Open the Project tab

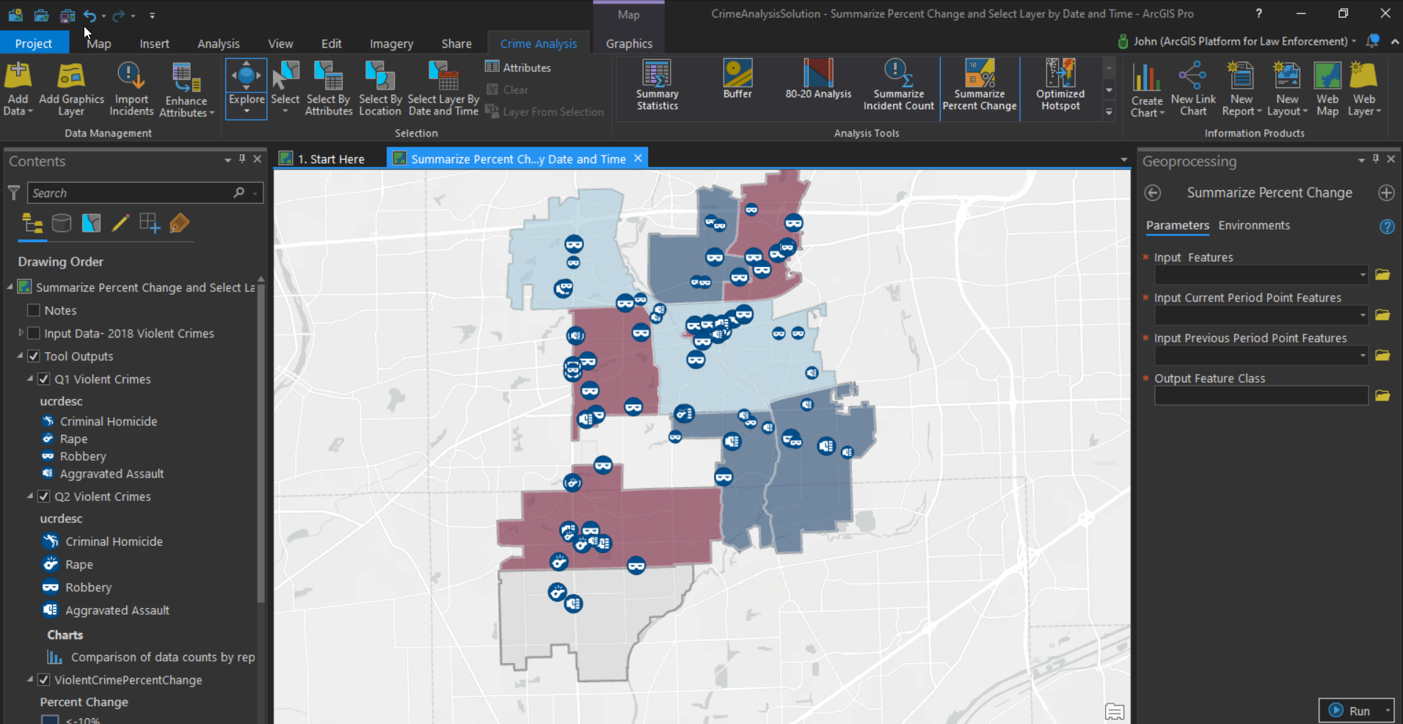[34, 43]
